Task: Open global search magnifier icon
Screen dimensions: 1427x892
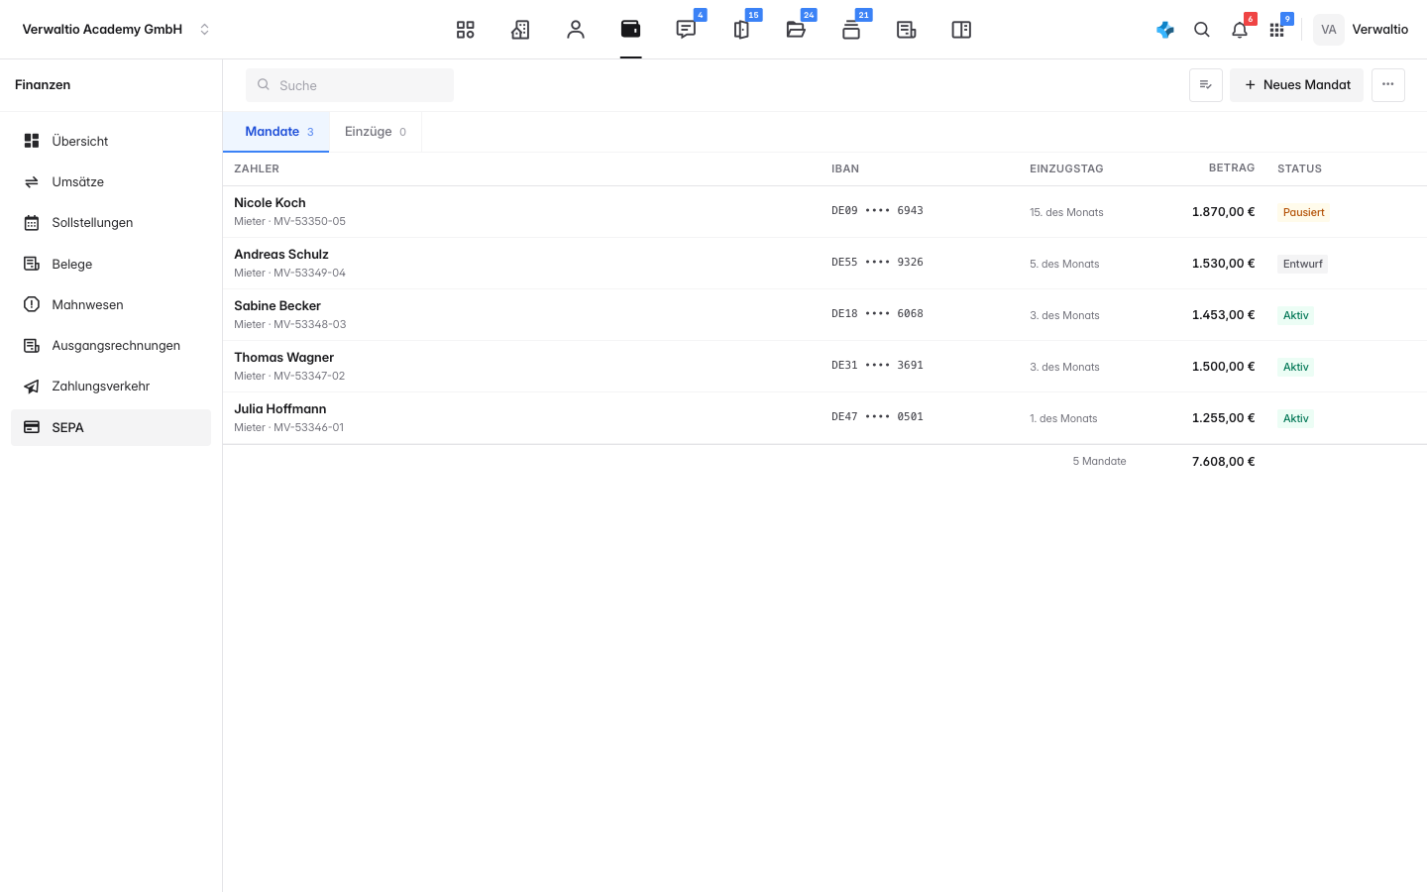Action: click(x=1202, y=30)
